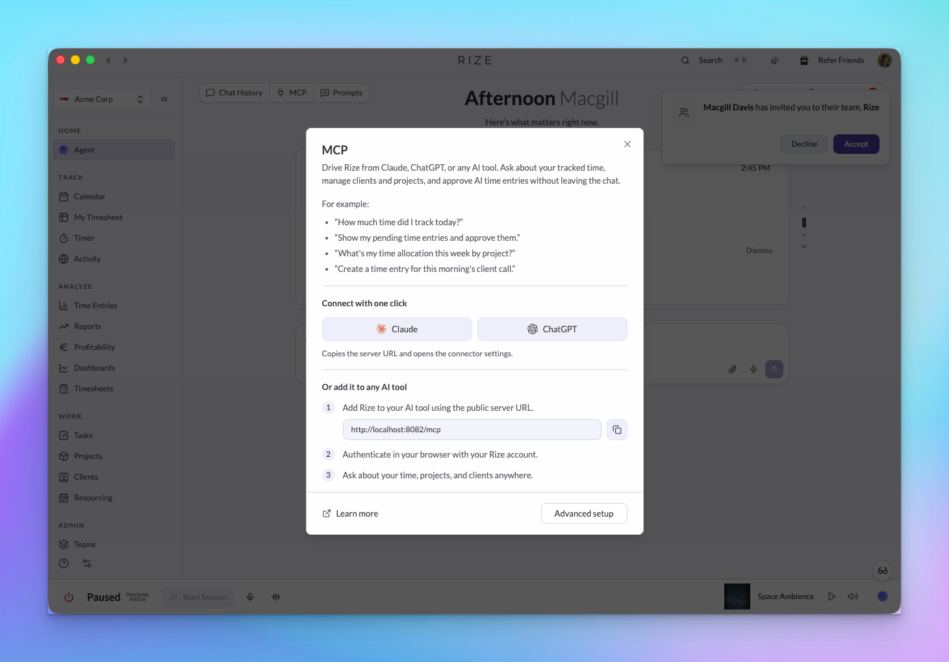Click the "Space Ambience" track name
The image size is (949, 662).
[x=786, y=596]
